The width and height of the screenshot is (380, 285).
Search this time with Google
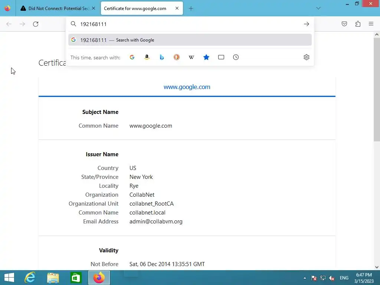pyautogui.click(x=132, y=57)
